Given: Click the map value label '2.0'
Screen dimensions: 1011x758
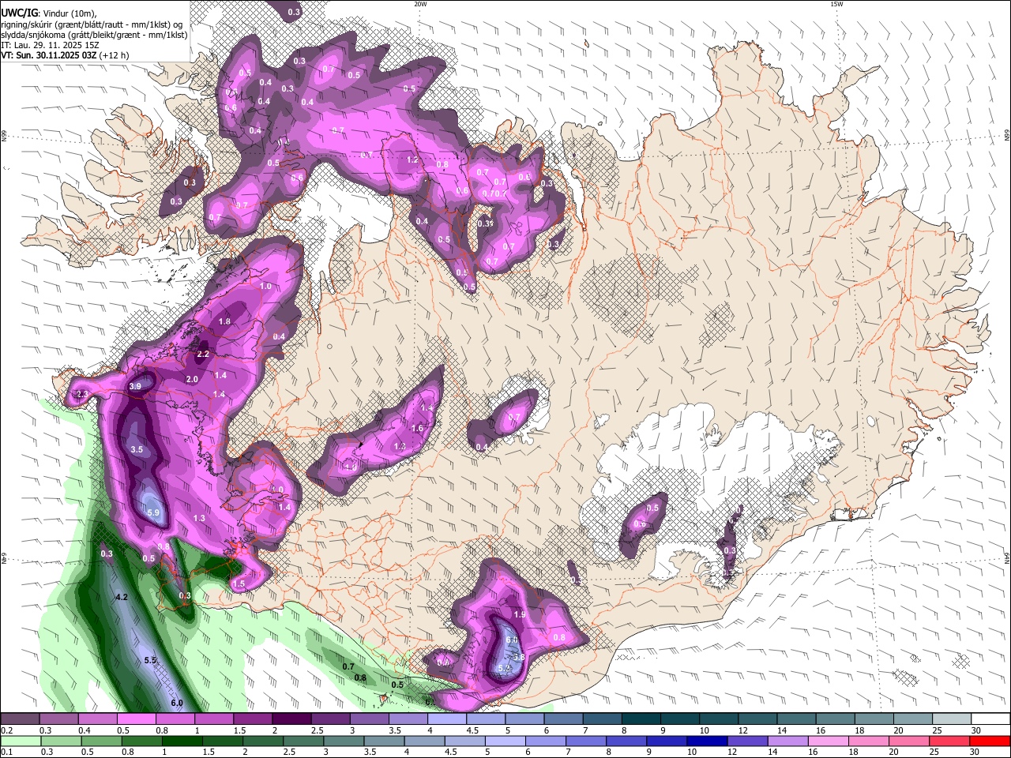Looking at the screenshot, I should (x=192, y=379).
